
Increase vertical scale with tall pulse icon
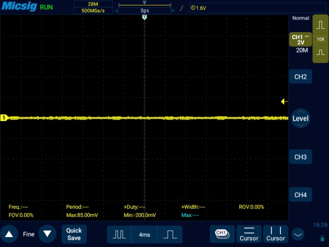(x=320, y=25)
